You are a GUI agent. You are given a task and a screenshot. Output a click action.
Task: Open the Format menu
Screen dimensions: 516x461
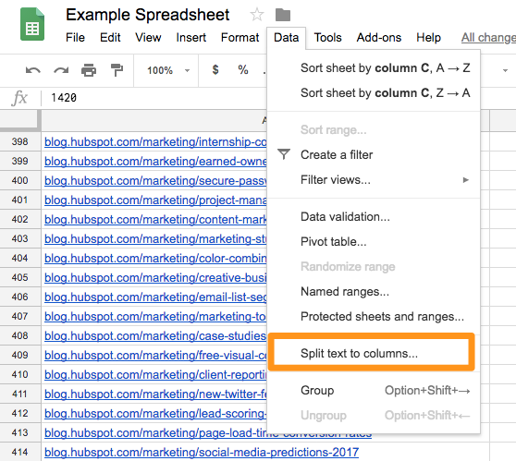(x=240, y=38)
